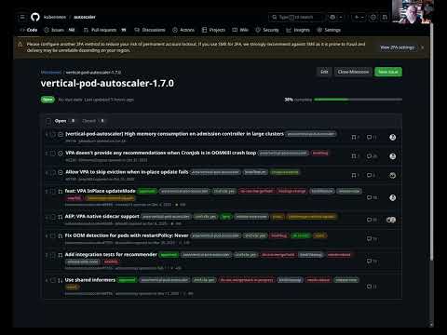This screenshot has width=447, height=335.
Task: Open the comments on Fix OOM detection pull request
Action: (x=372, y=238)
